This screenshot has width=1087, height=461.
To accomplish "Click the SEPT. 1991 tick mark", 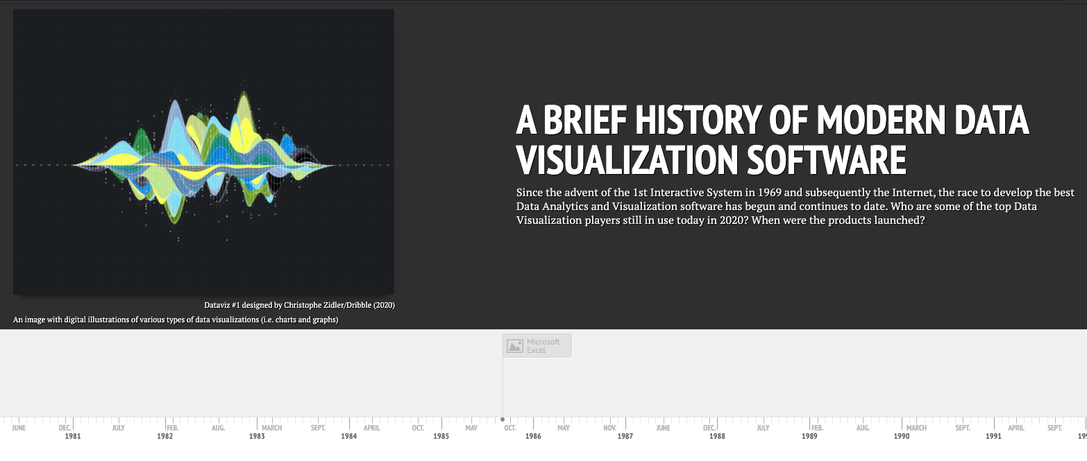I will pyautogui.click(x=1056, y=428).
